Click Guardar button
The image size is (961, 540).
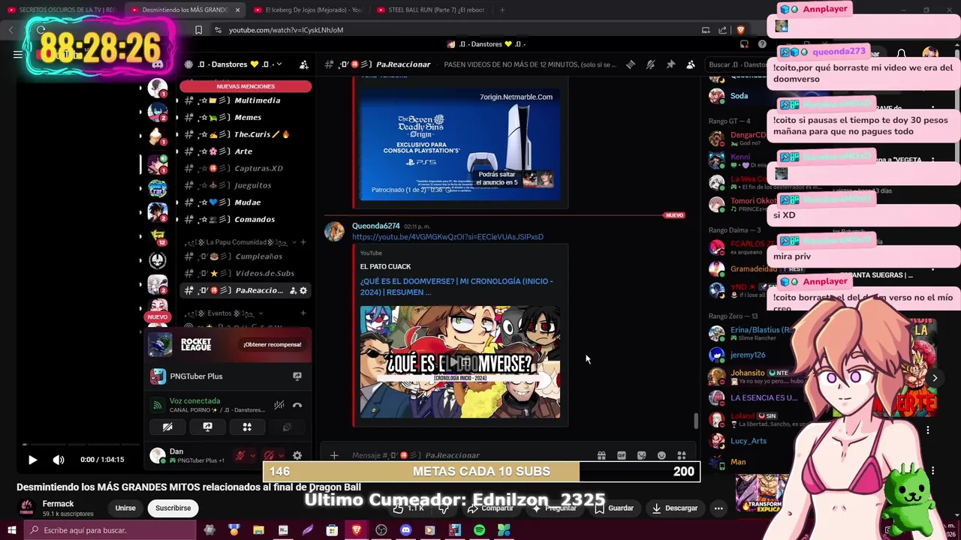(614, 508)
